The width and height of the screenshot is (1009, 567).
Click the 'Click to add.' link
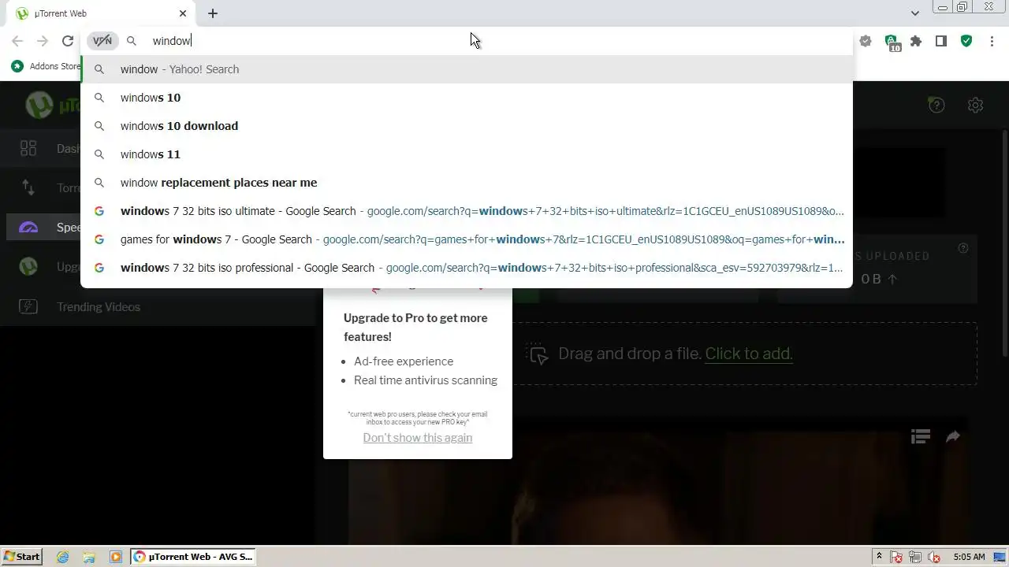749,354
